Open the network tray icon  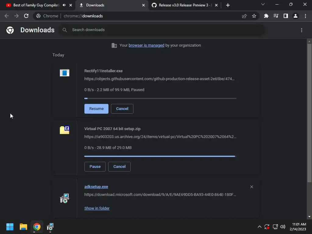click(275, 227)
